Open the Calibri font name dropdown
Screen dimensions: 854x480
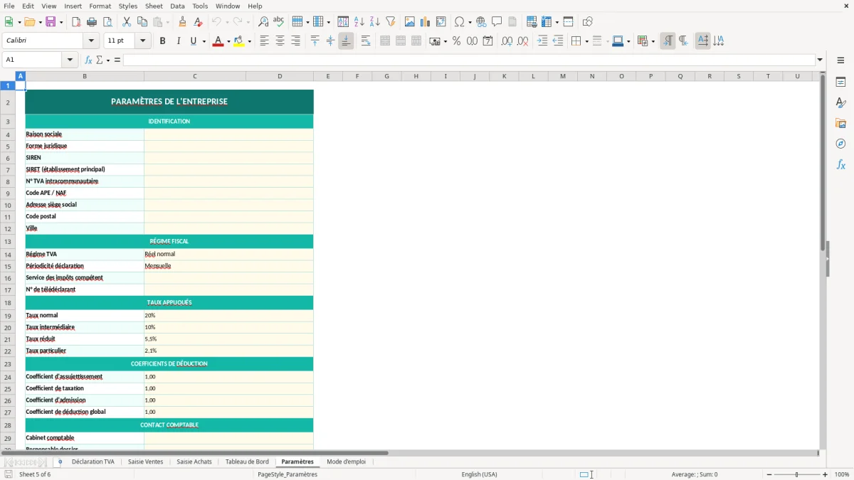click(x=91, y=41)
